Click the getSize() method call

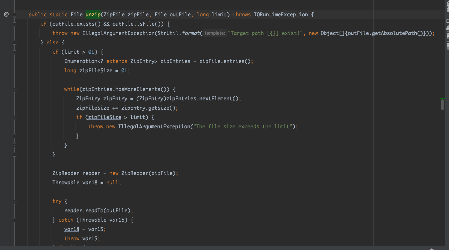point(162,108)
